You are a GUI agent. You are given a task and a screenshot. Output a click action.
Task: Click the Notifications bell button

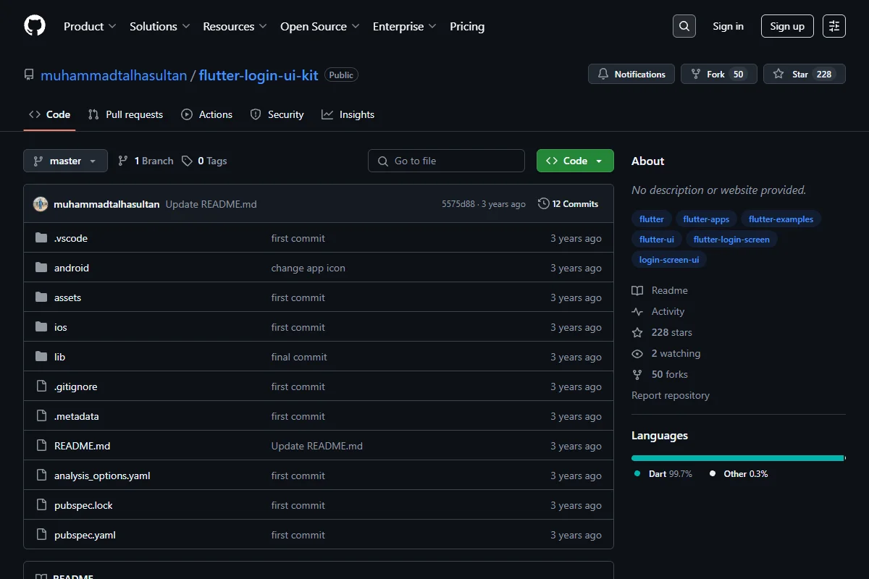tap(631, 74)
